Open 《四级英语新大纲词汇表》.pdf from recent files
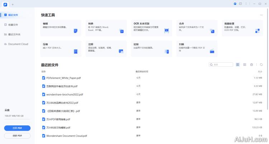 (63, 111)
